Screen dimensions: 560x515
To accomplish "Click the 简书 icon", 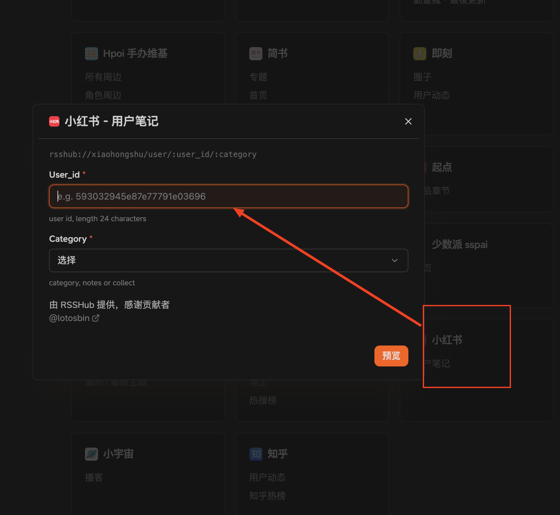I will tap(256, 54).
